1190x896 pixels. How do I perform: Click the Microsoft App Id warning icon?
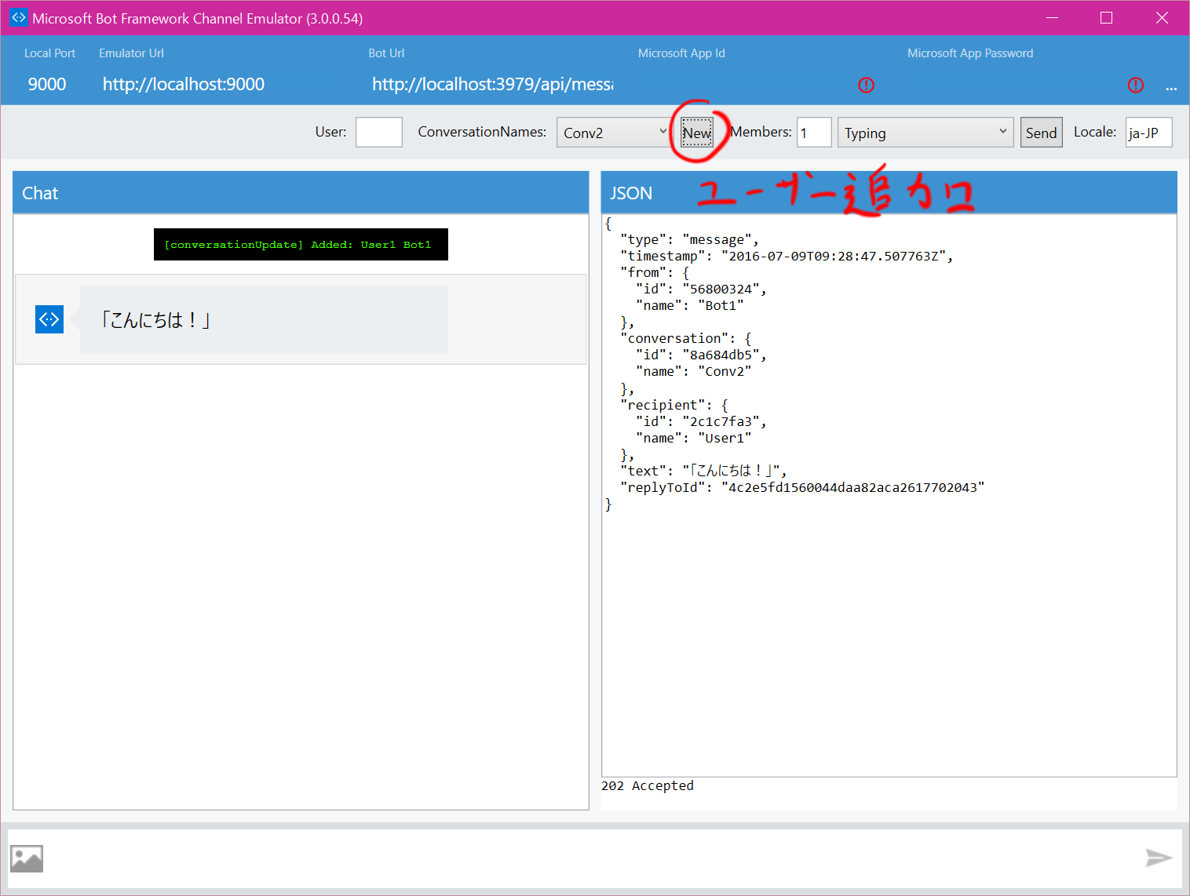866,85
